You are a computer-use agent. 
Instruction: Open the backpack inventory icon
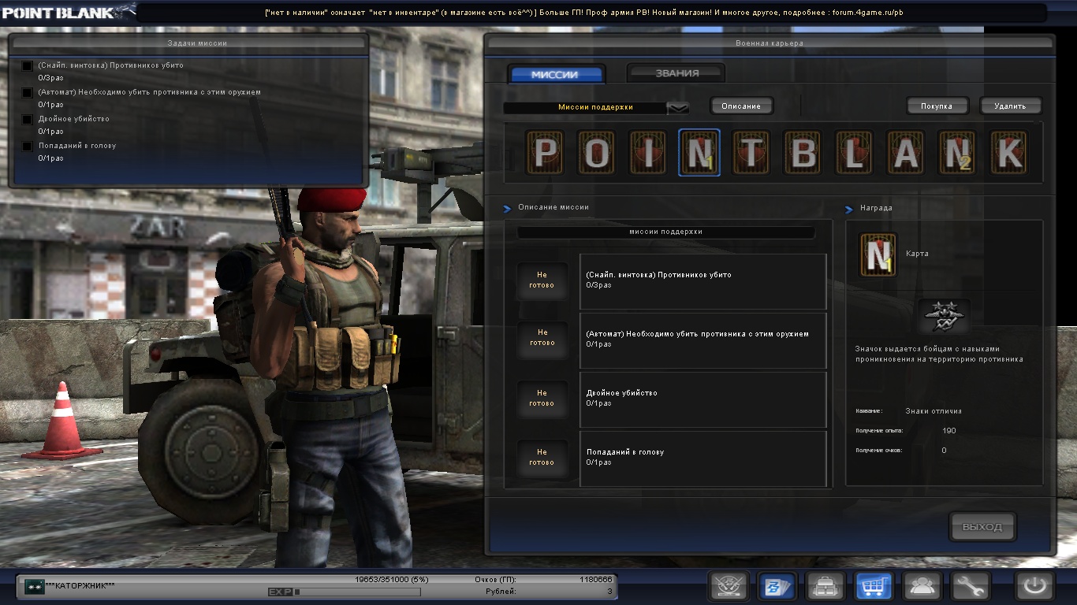click(x=825, y=586)
